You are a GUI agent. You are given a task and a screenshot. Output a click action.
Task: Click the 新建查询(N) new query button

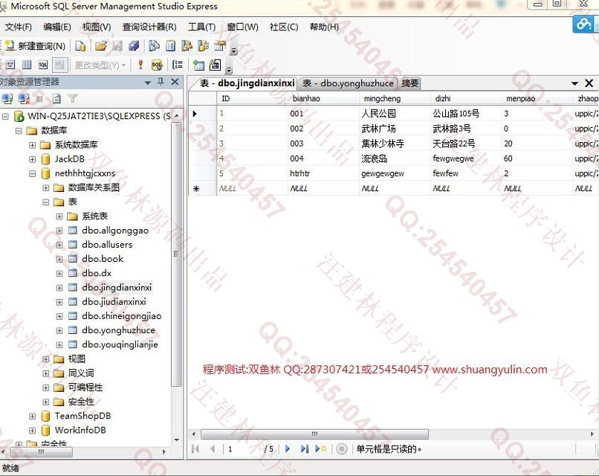click(35, 46)
